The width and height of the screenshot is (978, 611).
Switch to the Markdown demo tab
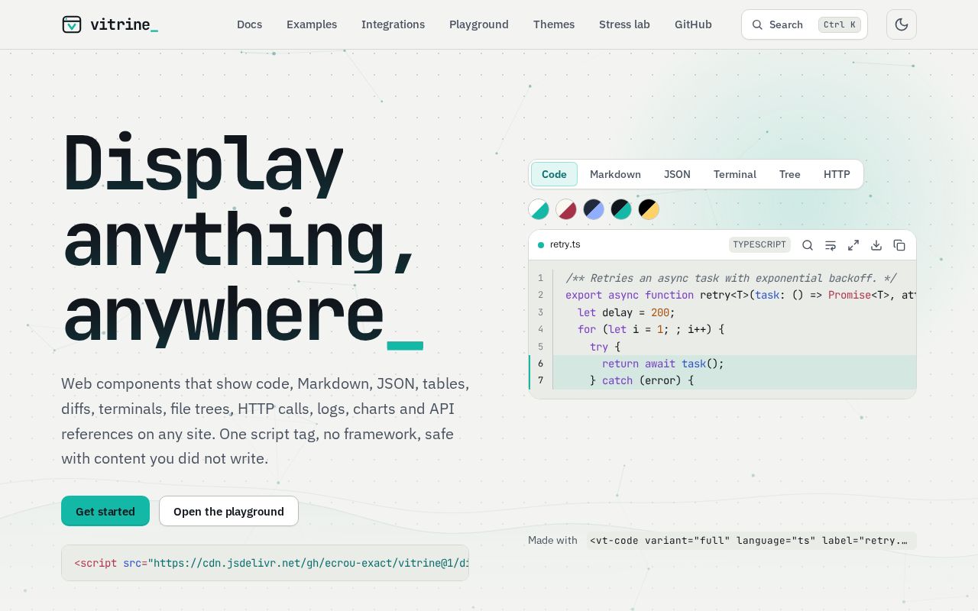click(x=615, y=174)
